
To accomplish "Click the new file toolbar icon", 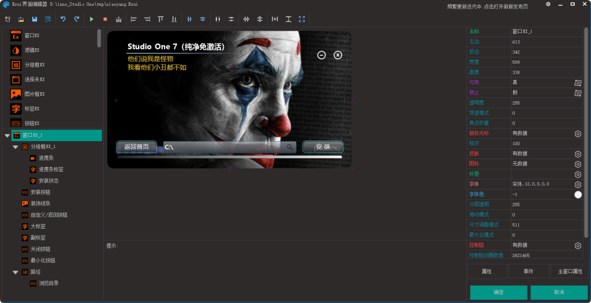I will (x=8, y=19).
